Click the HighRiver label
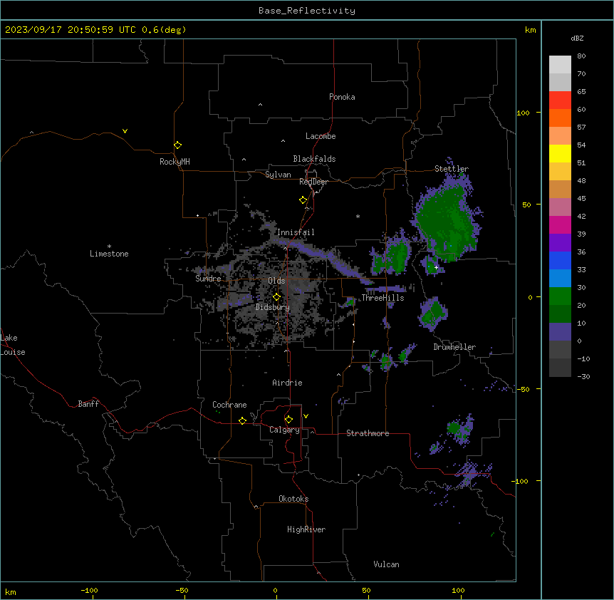The height and width of the screenshot is (600, 614). pyautogui.click(x=306, y=529)
